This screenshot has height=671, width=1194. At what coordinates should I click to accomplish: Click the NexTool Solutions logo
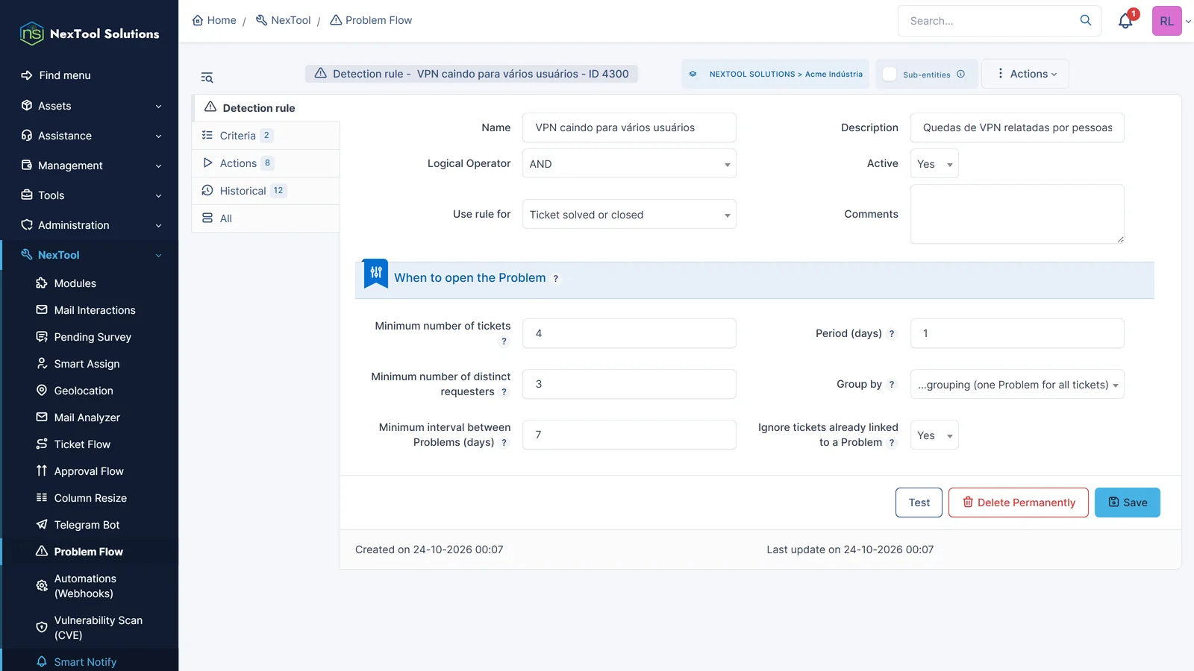(90, 34)
